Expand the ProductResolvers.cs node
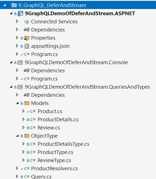This screenshot has width=156, height=179. [x=17, y=168]
